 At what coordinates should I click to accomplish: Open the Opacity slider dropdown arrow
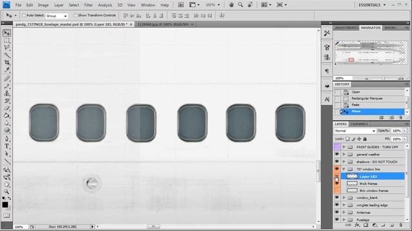tap(404, 131)
